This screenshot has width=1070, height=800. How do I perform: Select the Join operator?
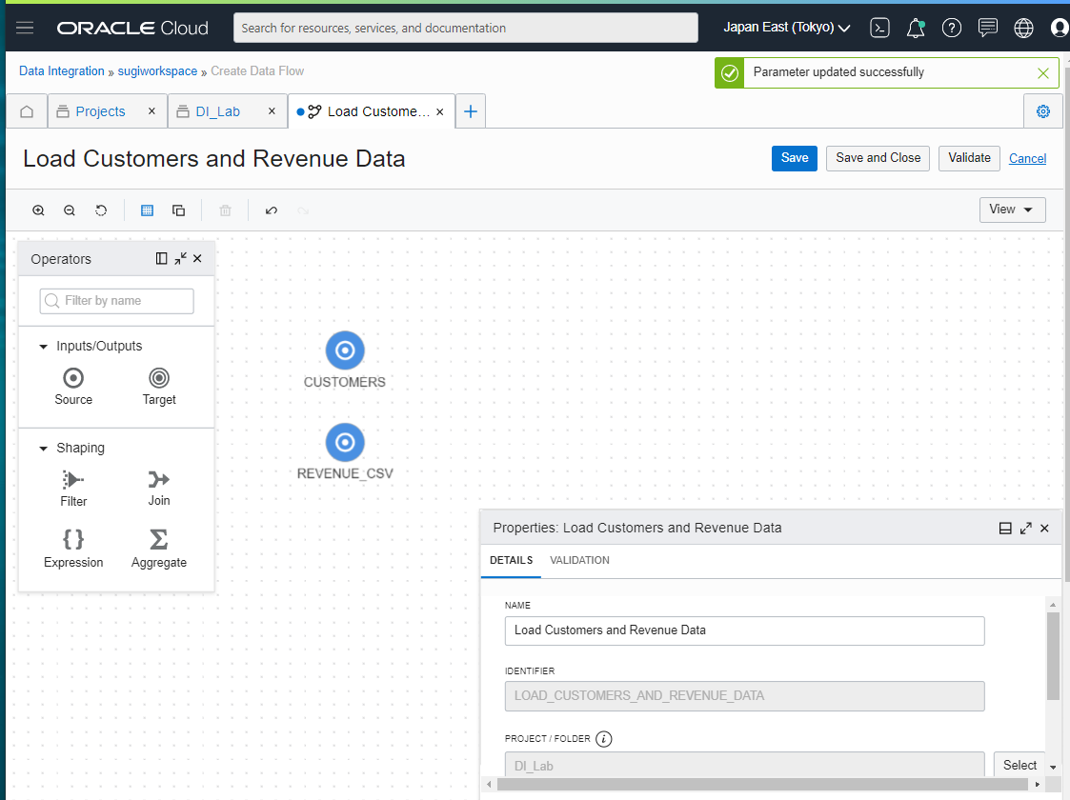point(159,489)
